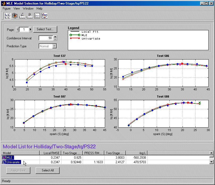Viewport: 215px width, 185px height.
Task: Click the first Two-Stage column header
Action: (72, 153)
